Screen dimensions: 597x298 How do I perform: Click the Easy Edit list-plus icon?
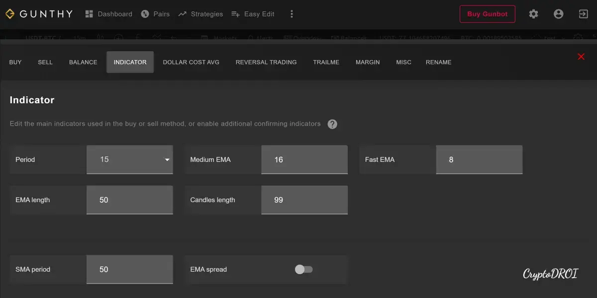point(236,14)
